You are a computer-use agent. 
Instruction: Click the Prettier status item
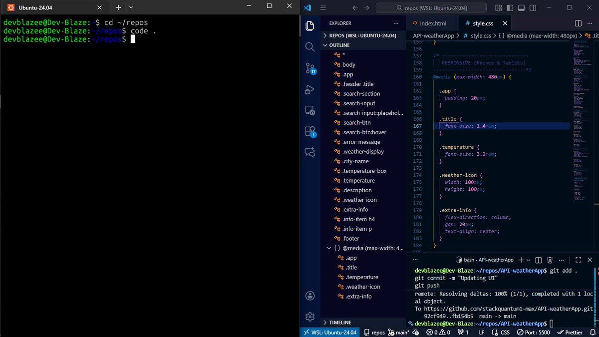(570, 332)
